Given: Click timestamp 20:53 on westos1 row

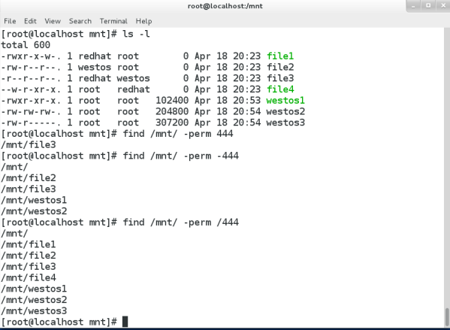Looking at the screenshot, I should click(x=247, y=100).
